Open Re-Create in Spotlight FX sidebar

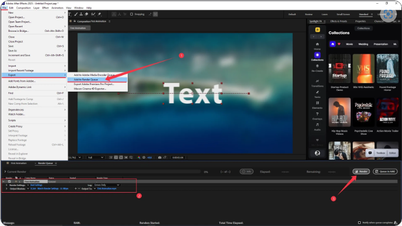(317, 68)
